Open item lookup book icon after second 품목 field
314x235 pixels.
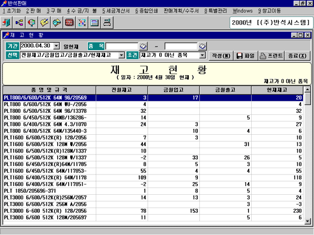[x=203, y=46]
